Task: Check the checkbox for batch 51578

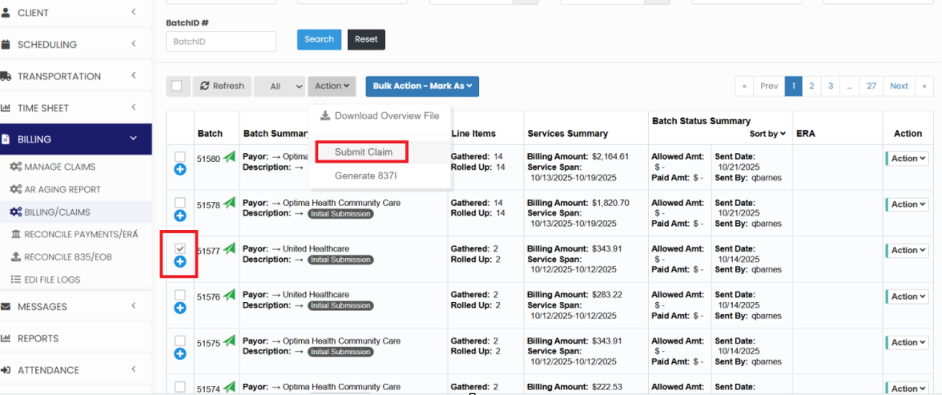Action: pos(180,203)
